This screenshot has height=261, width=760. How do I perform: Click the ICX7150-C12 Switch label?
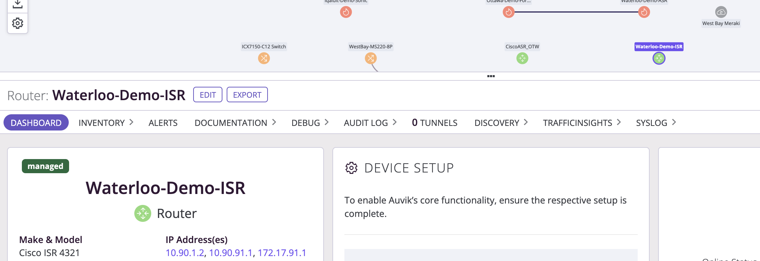(264, 47)
